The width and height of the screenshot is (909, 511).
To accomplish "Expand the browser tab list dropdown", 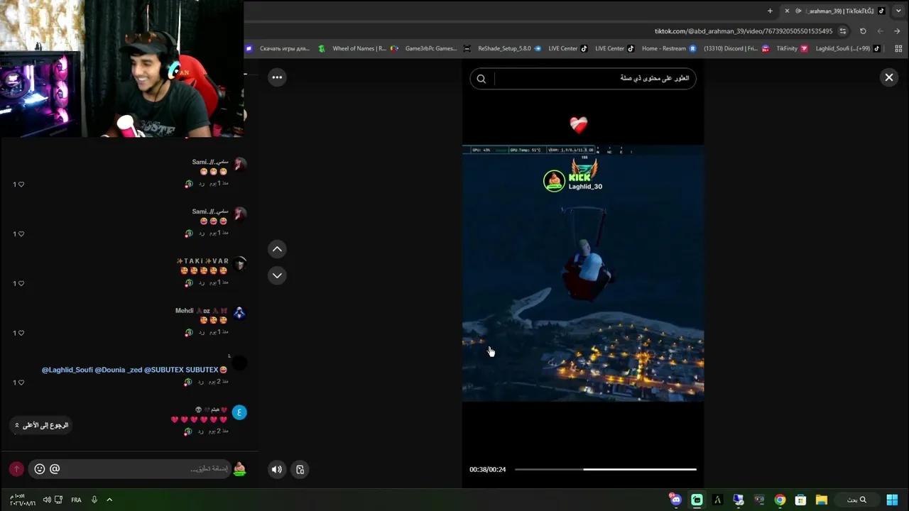I will click(897, 11).
